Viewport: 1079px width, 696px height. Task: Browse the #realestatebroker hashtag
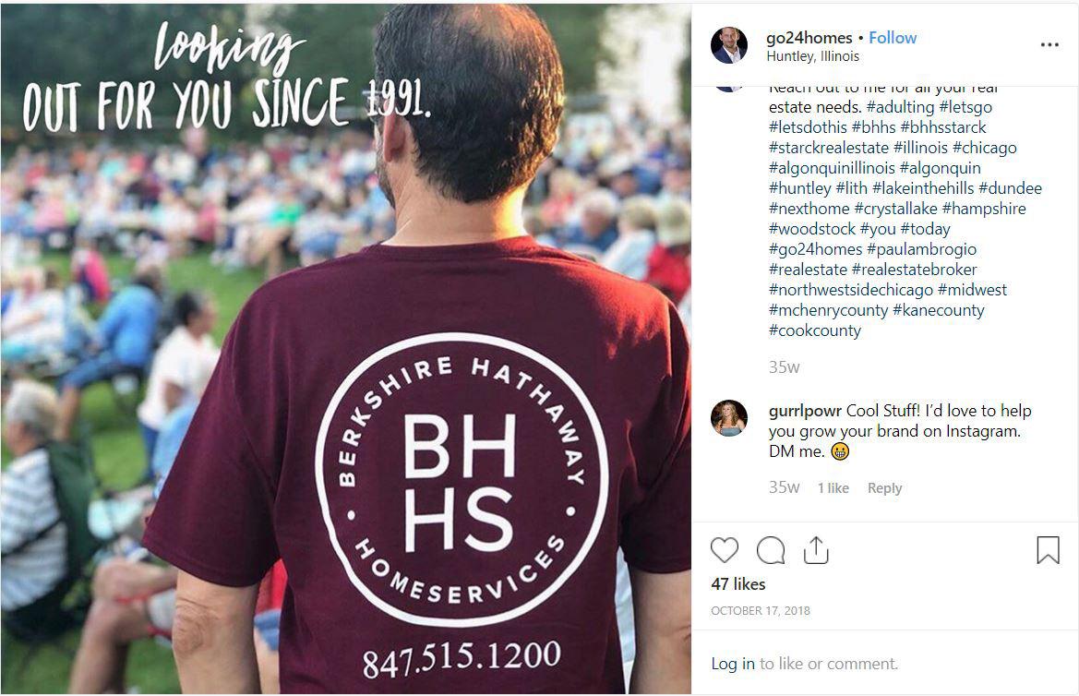(914, 270)
